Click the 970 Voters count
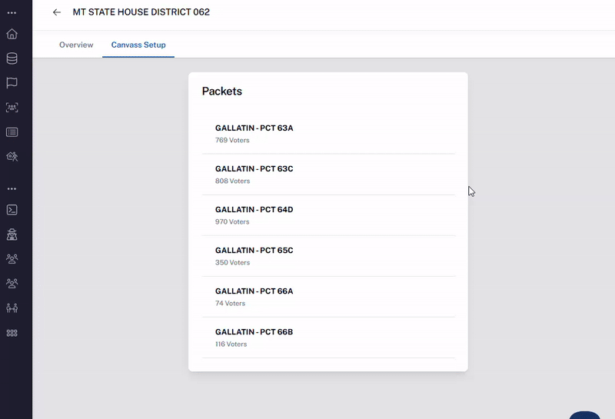Image resolution: width=615 pixels, height=419 pixels. [x=232, y=221]
